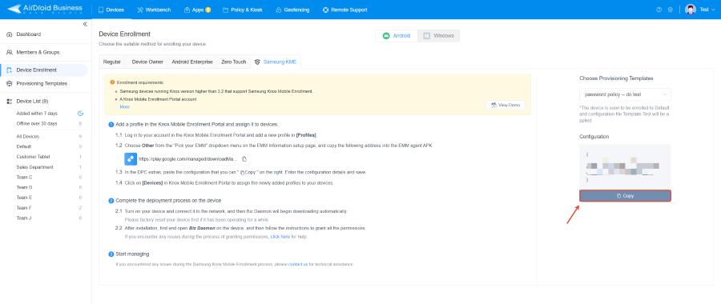Click the 'contact us' link
The width and height of the screenshot is (721, 304).
298,265
